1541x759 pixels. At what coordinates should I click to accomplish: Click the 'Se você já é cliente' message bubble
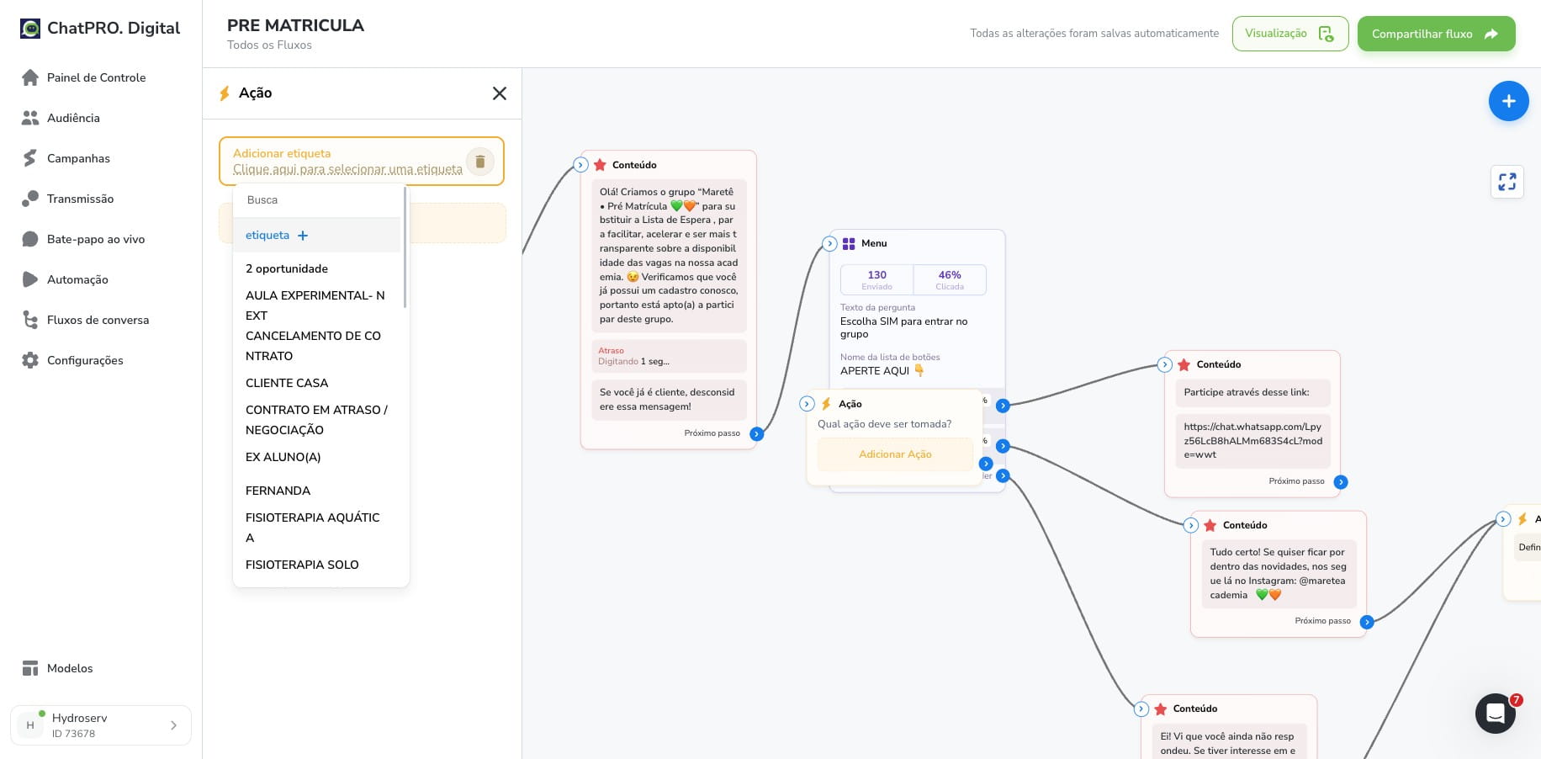669,400
